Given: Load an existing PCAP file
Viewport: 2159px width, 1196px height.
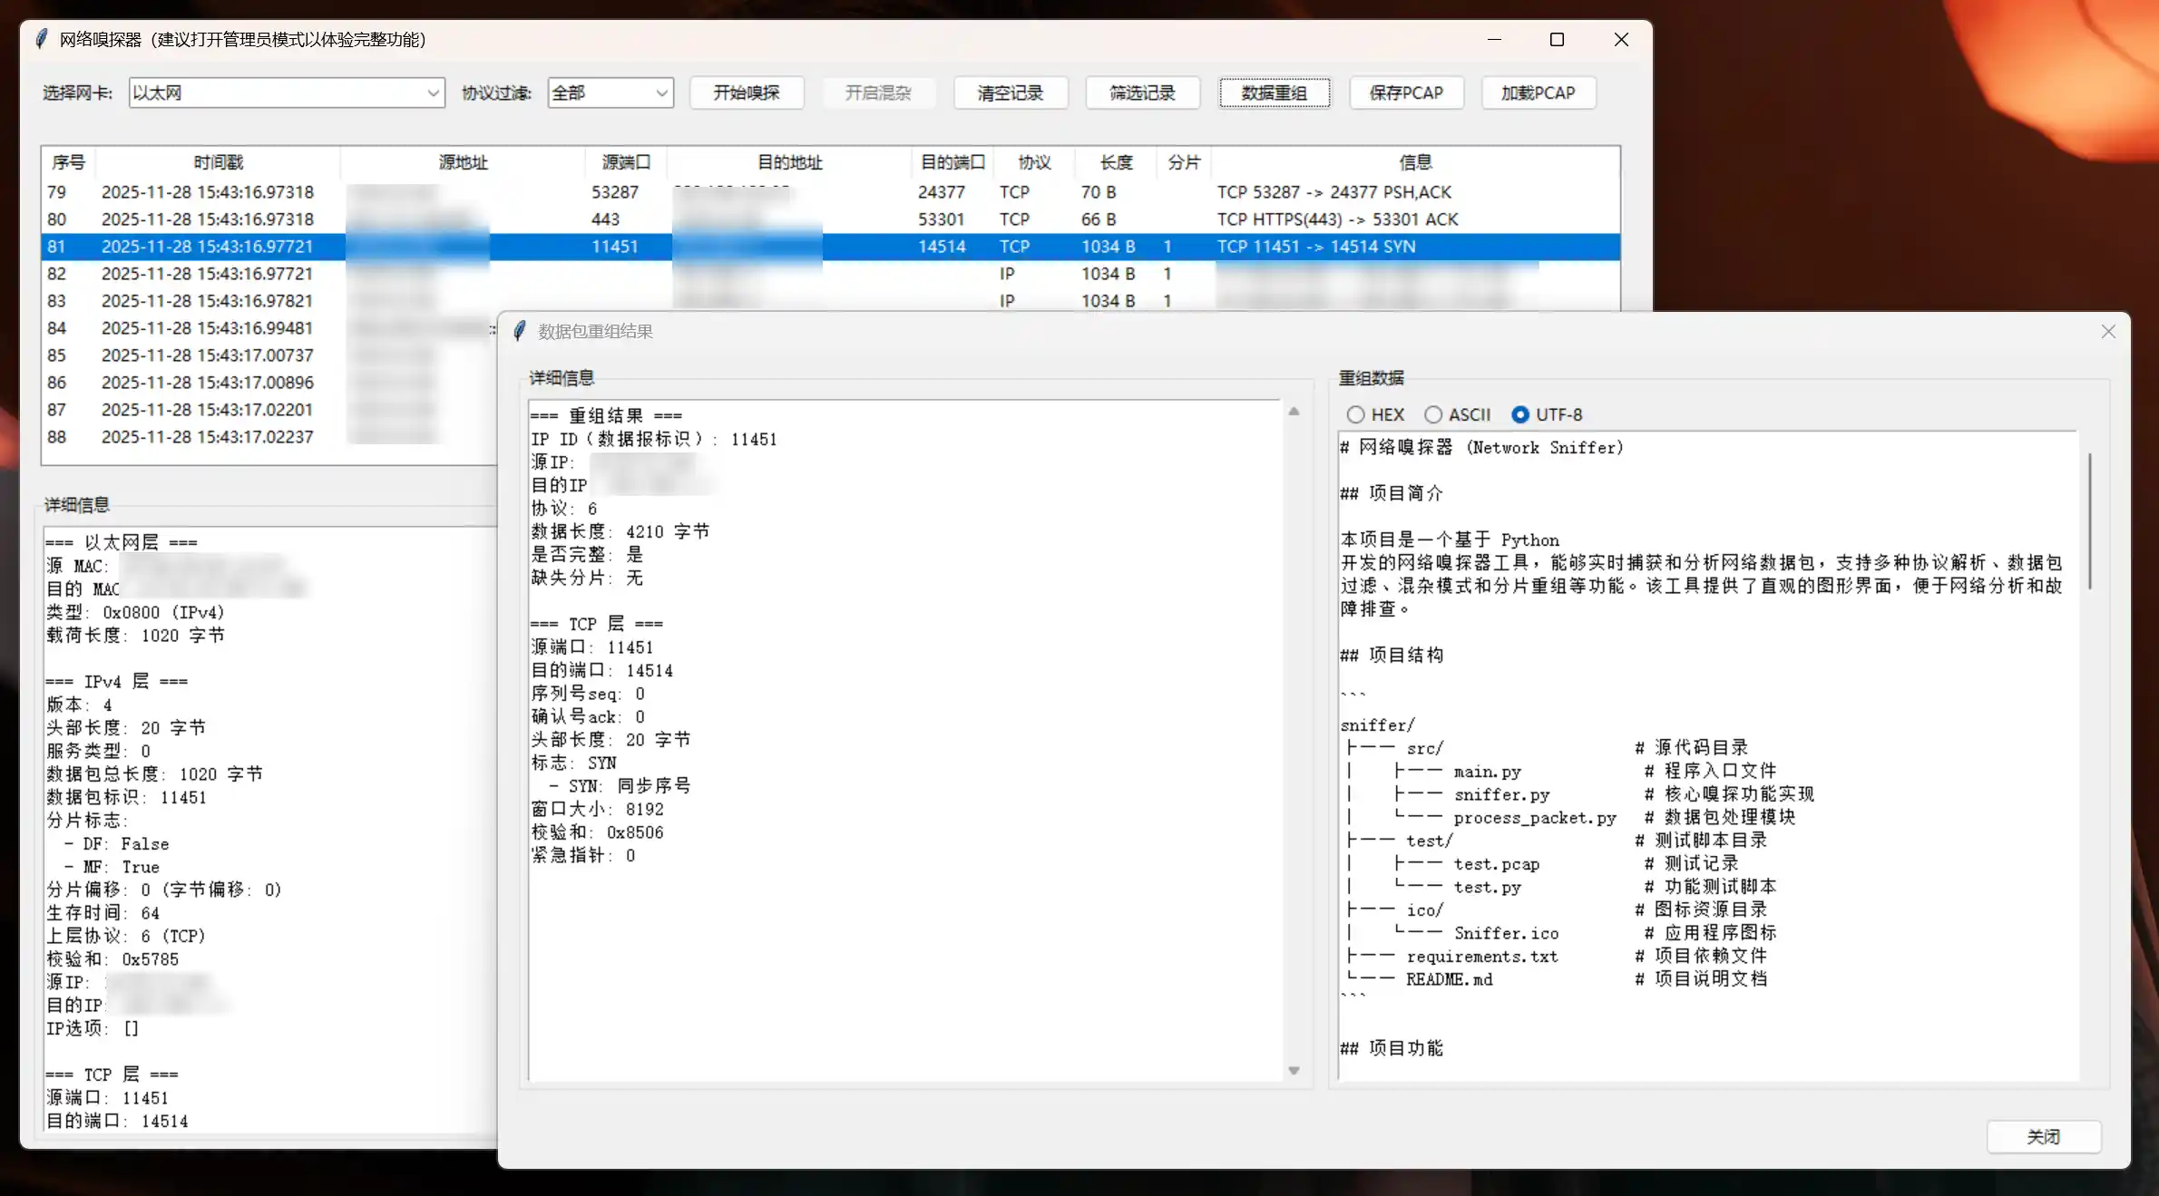Looking at the screenshot, I should point(1539,92).
